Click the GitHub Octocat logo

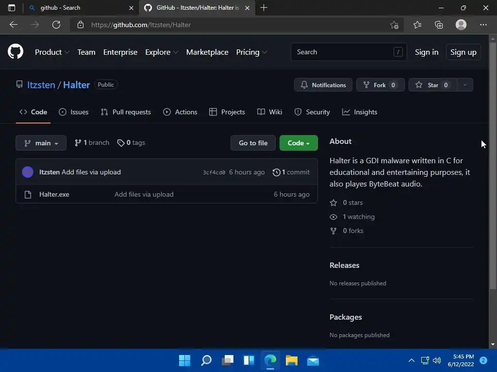(16, 51)
